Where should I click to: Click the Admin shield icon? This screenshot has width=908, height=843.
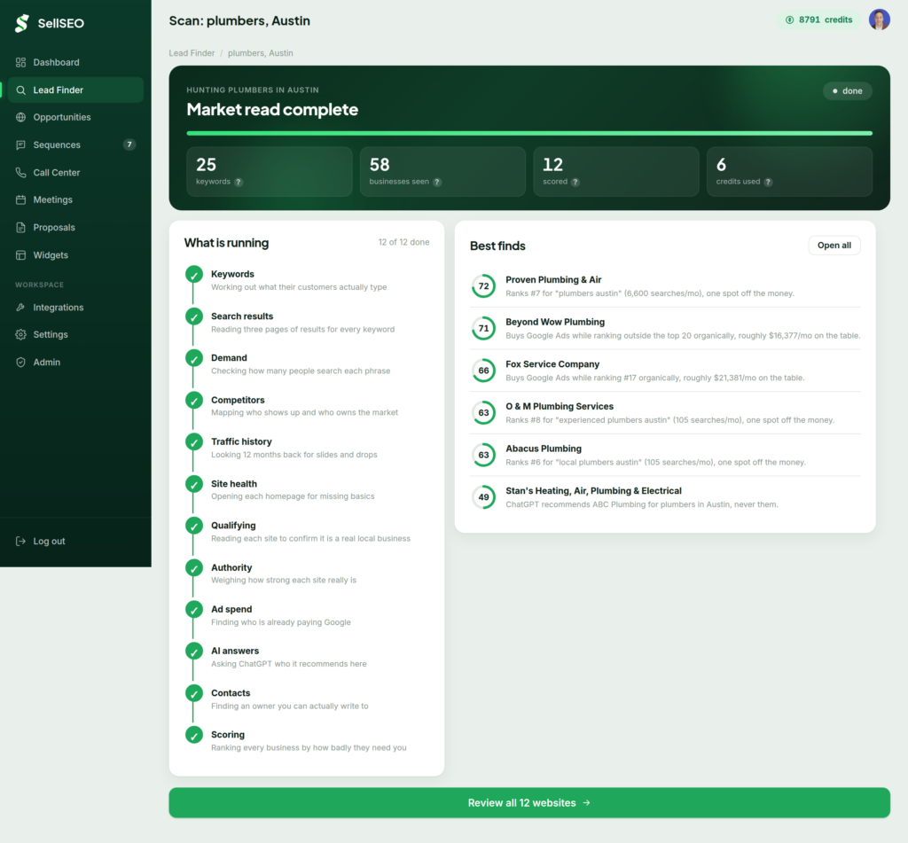point(21,363)
